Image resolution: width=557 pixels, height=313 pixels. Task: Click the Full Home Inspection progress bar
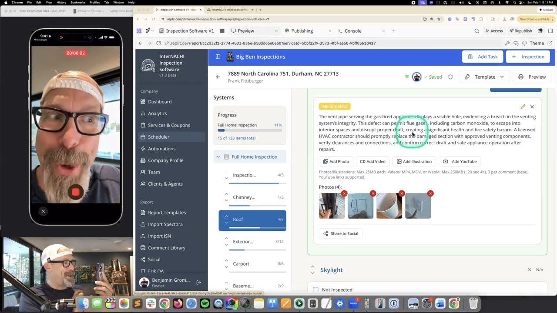(250, 130)
